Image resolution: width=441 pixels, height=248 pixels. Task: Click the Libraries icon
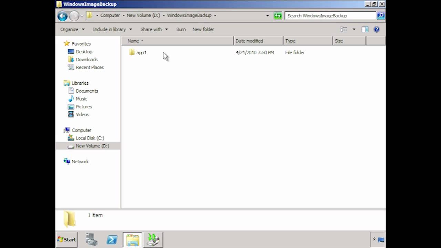pos(67,83)
